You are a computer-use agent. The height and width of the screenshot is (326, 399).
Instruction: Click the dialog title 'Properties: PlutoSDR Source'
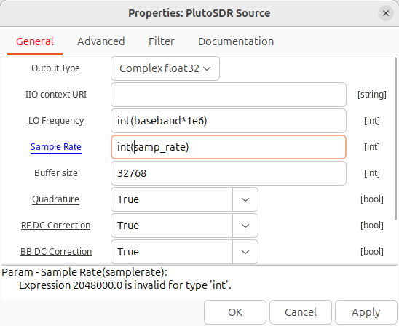pyautogui.click(x=199, y=13)
